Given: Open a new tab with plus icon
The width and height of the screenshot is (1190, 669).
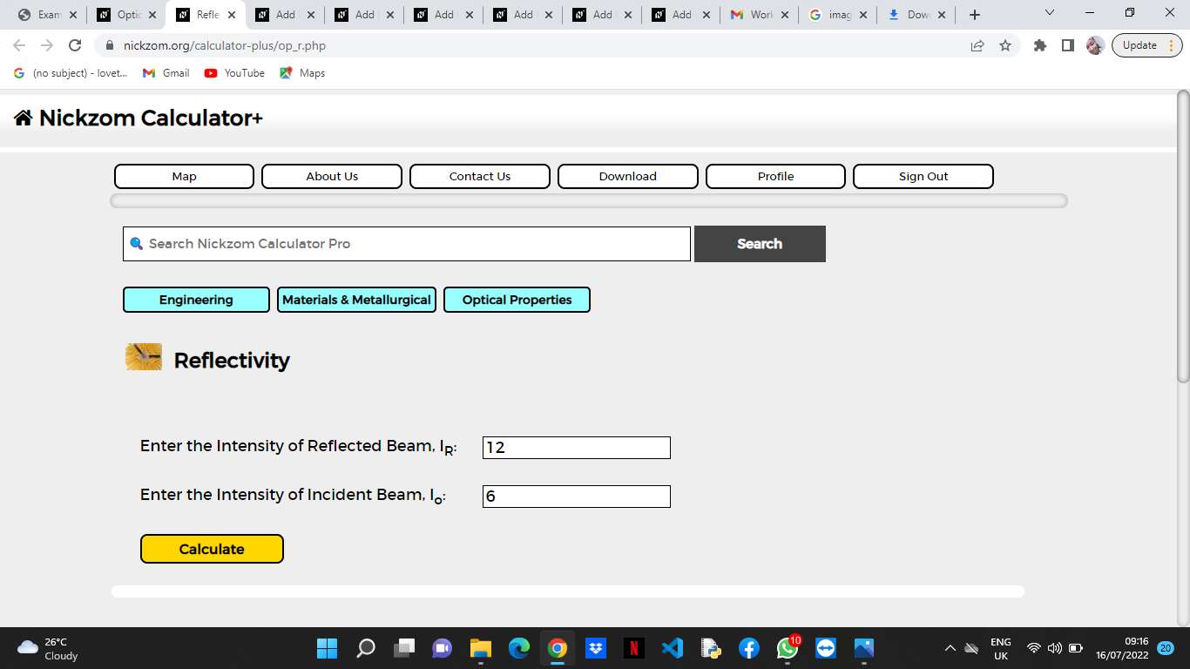Looking at the screenshot, I should (975, 15).
